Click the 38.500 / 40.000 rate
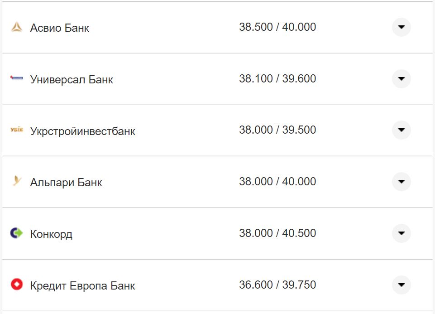Image resolution: width=435 pixels, height=314 pixels. [277, 27]
